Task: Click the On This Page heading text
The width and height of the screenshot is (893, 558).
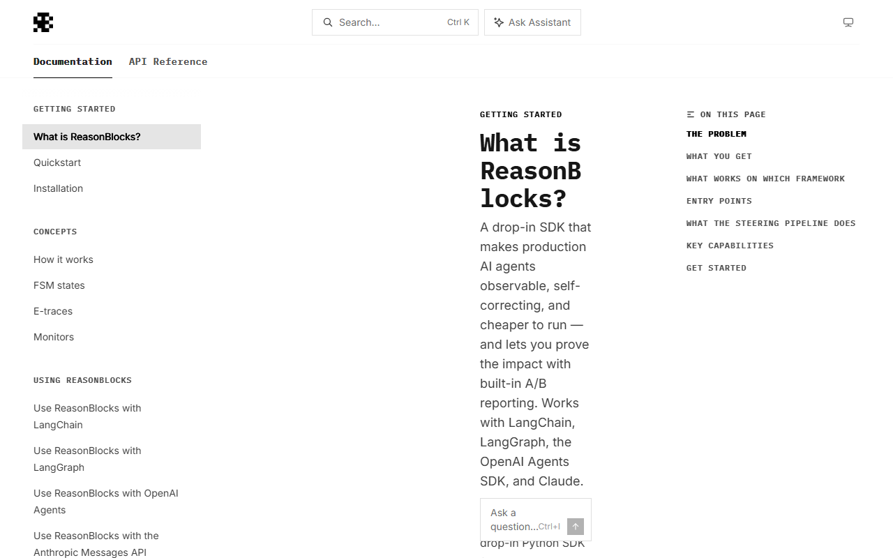Action: (x=733, y=114)
